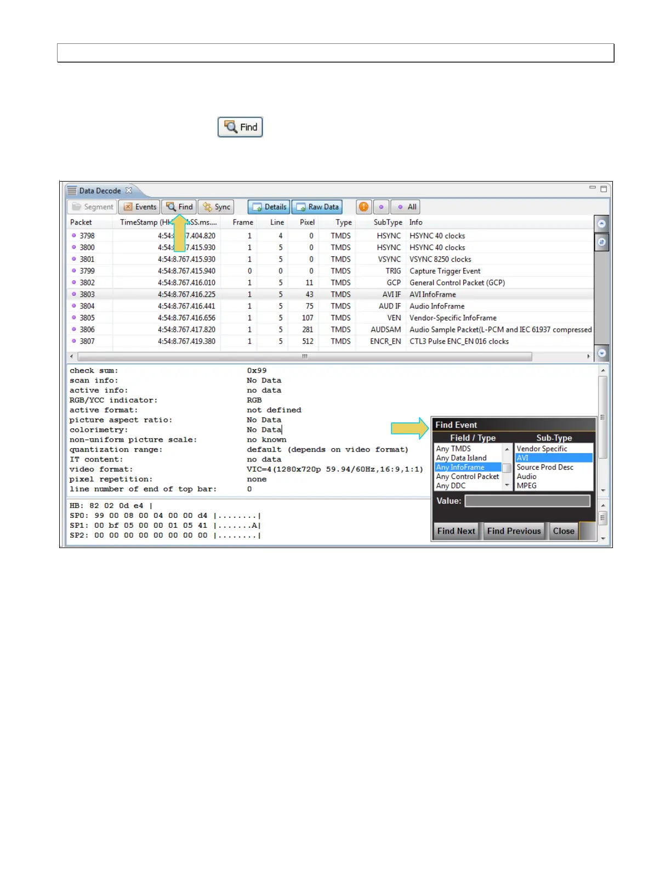Image resolution: width=671 pixels, height=869 pixels.
Task: Select packet 3803 AVI InfoFrame row
Action: [331, 295]
